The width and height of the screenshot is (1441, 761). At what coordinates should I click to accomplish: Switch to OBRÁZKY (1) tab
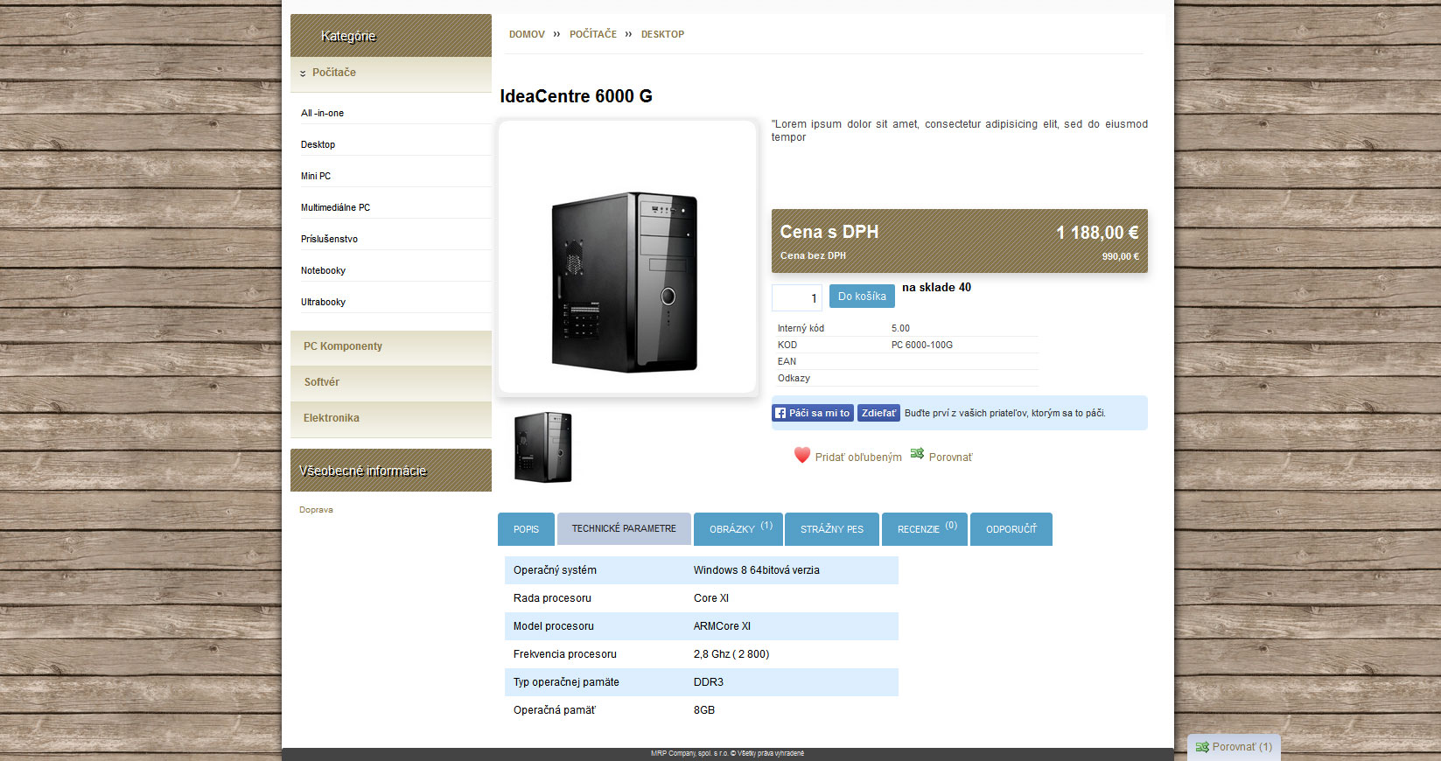click(739, 529)
